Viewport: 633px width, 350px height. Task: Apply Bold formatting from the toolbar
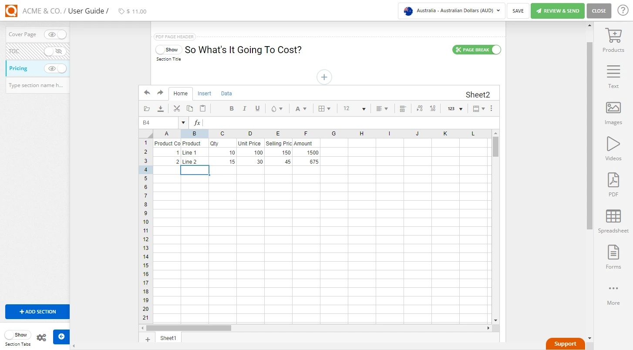(231, 108)
